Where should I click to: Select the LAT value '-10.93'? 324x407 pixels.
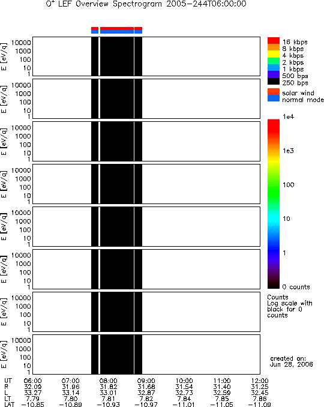point(109,405)
